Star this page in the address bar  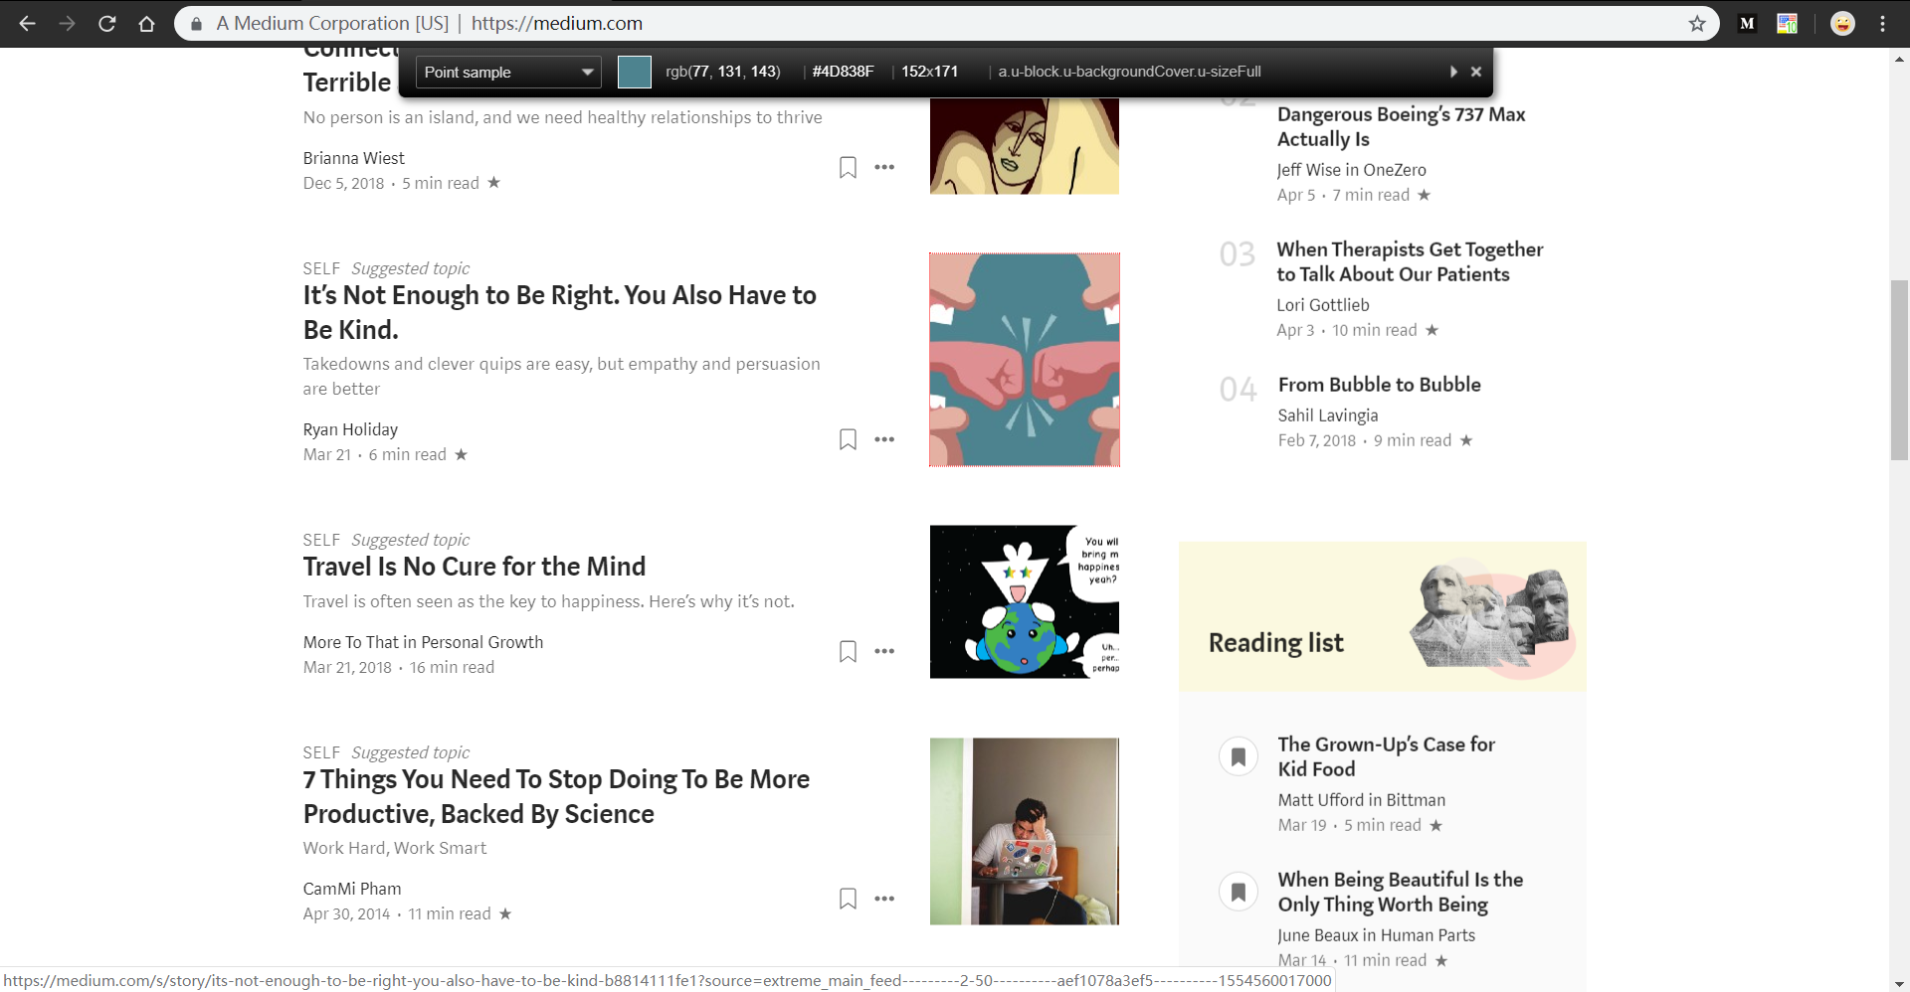[x=1697, y=24]
